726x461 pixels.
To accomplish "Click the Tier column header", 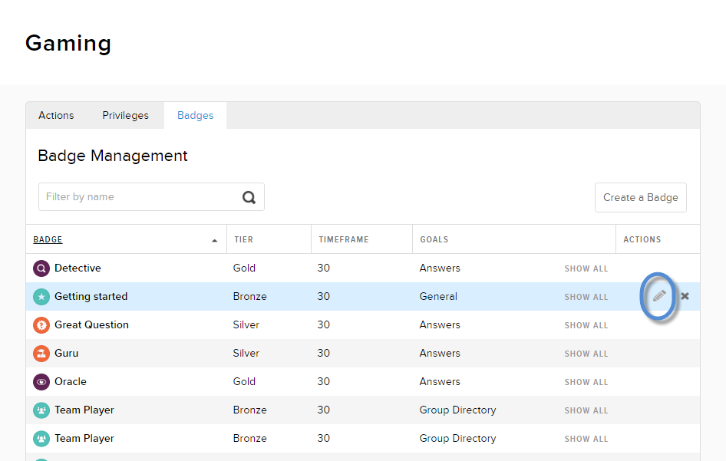I will pos(243,240).
